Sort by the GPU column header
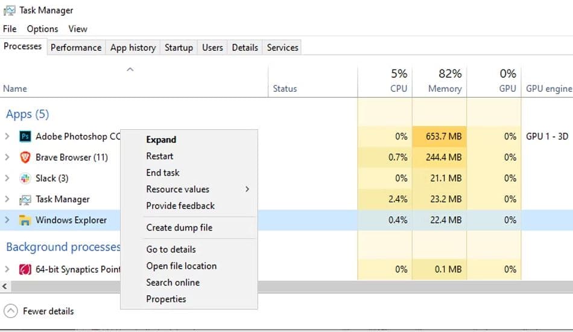Screen dimensions: 573x332 pos(494,81)
